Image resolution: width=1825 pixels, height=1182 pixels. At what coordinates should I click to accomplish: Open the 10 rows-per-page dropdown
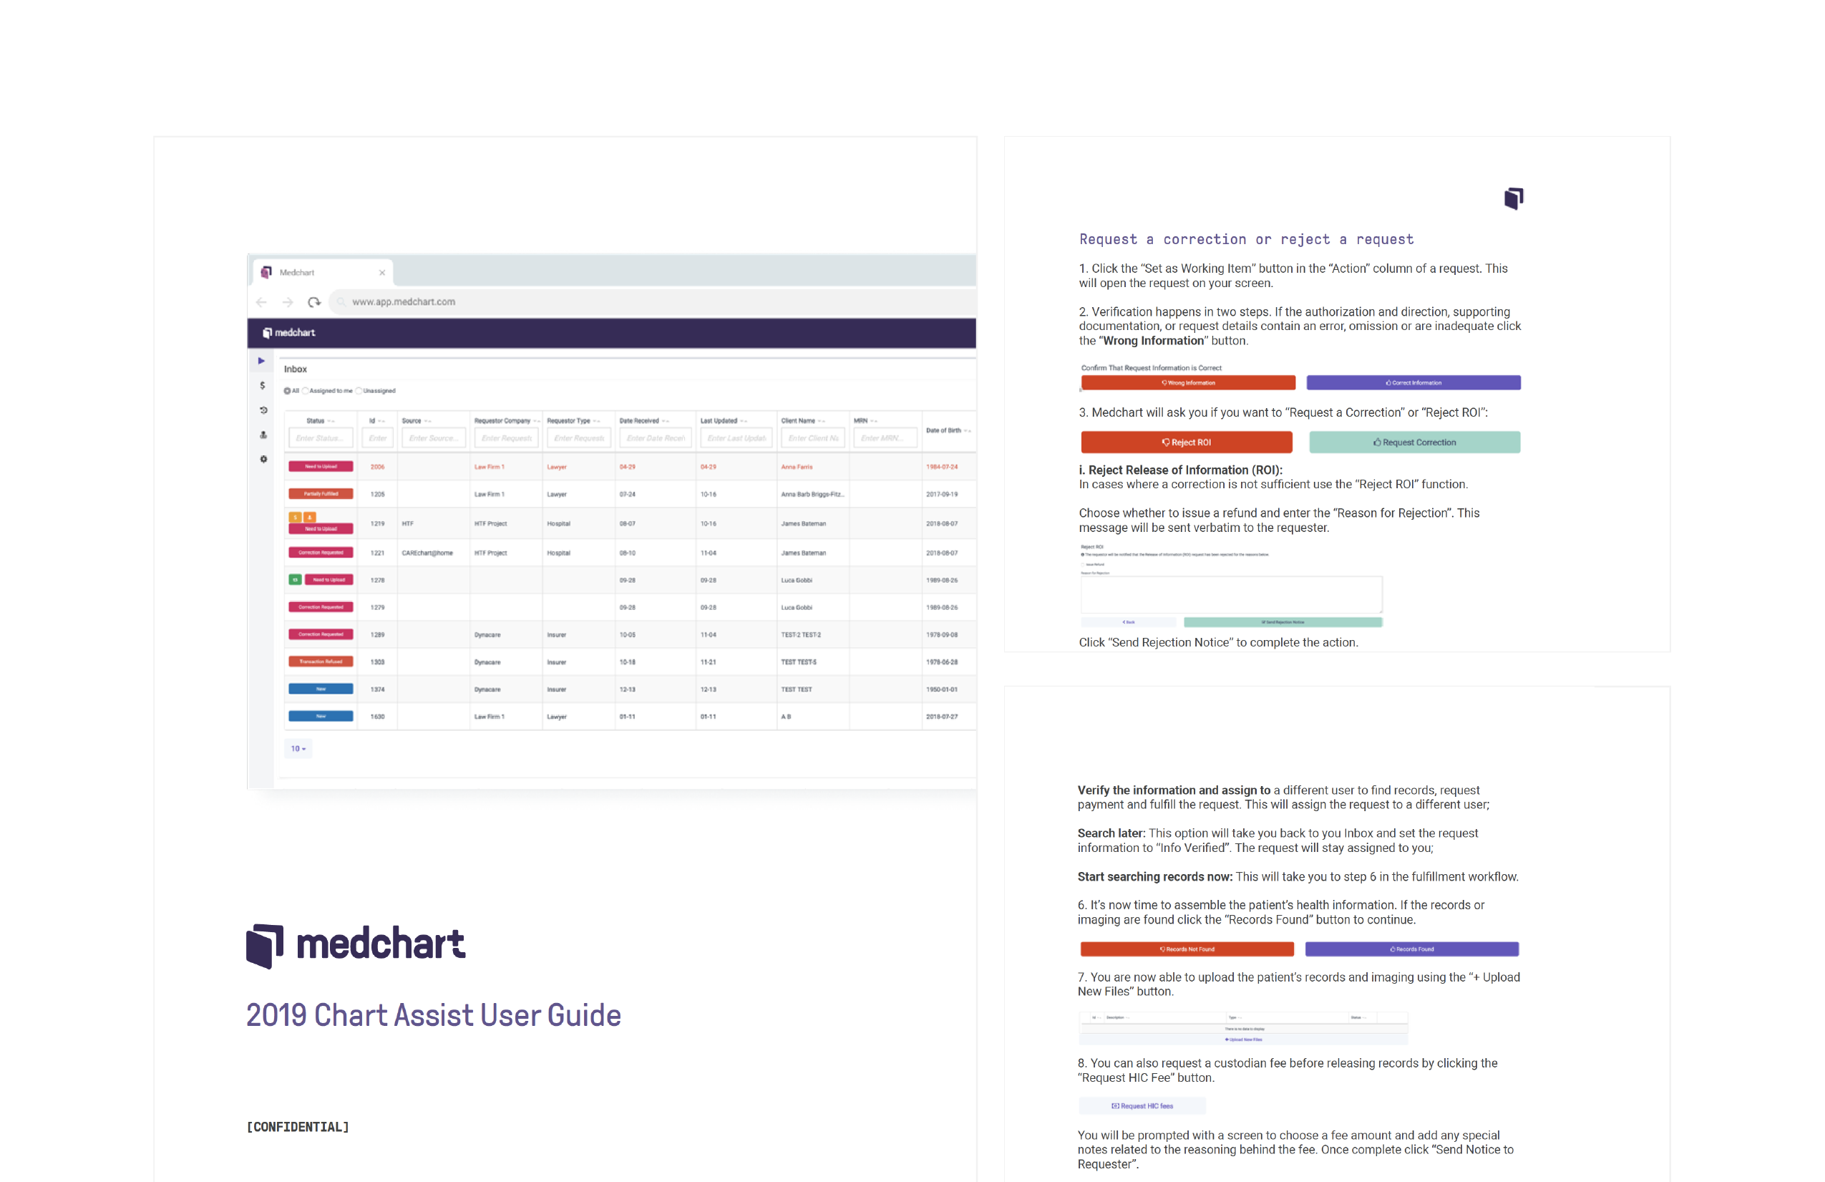[298, 749]
